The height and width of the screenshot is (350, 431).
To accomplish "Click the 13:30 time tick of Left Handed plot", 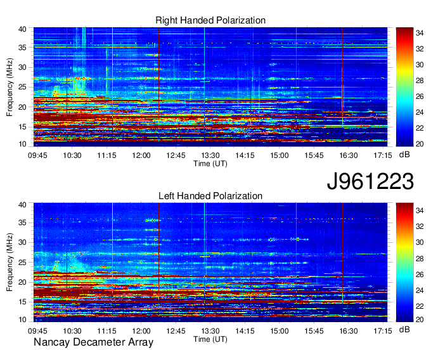I will pos(210,331).
